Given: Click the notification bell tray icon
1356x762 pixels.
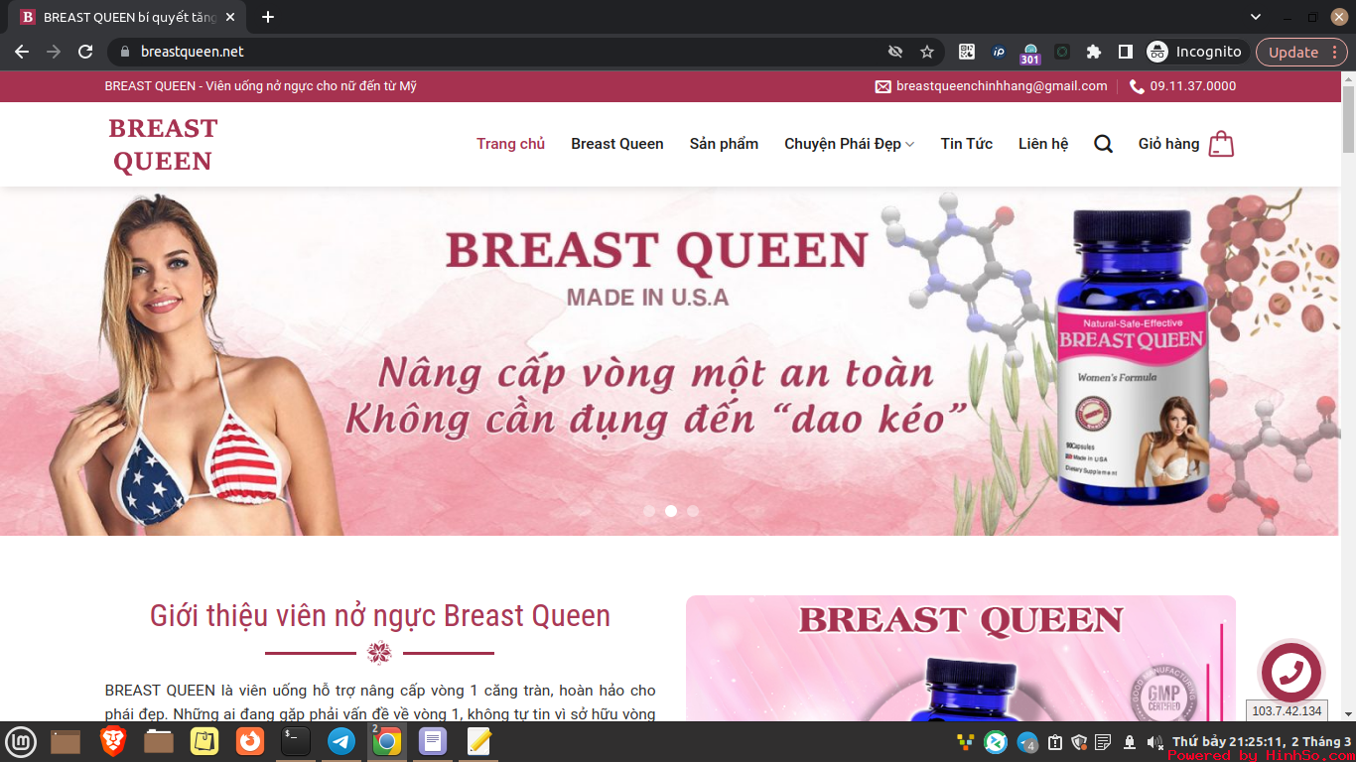Looking at the screenshot, I should (1130, 742).
